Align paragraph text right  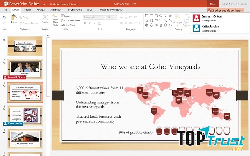point(130,23)
